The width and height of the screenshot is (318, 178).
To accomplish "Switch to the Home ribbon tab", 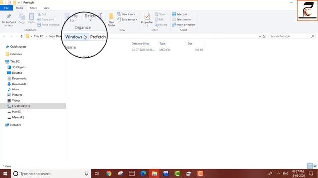I will point(20,8).
